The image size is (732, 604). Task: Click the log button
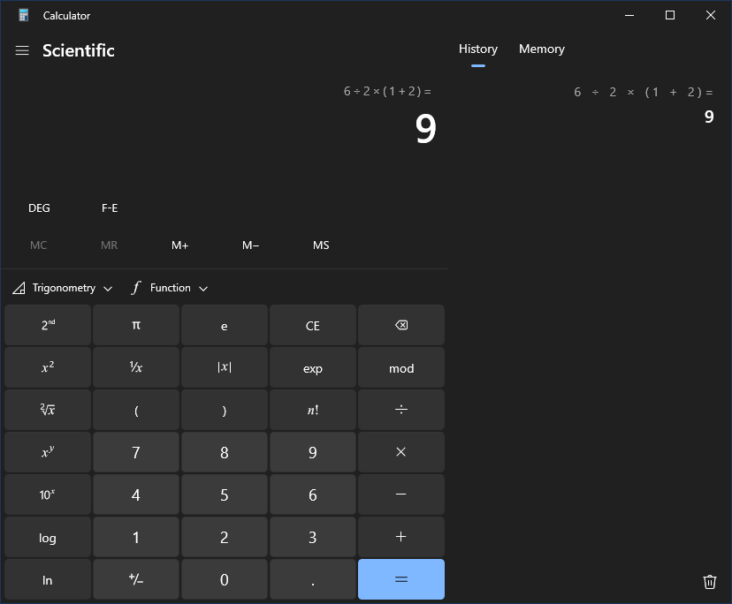pos(48,537)
